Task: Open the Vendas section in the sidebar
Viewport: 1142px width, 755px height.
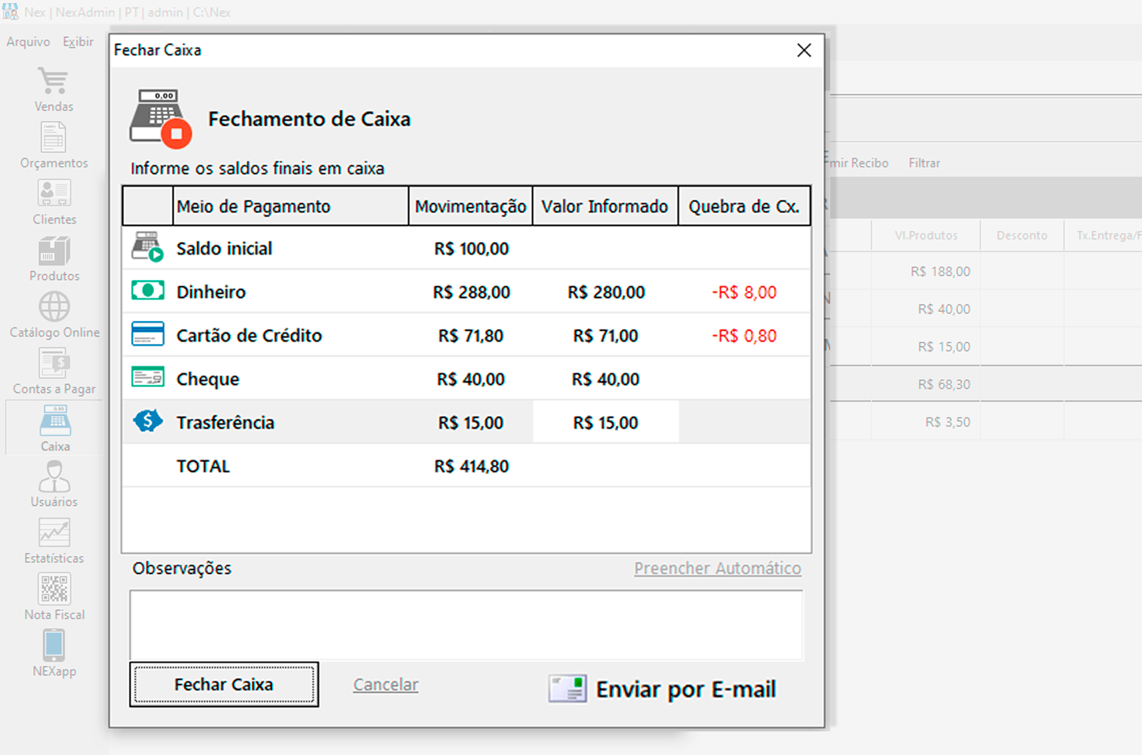Action: pyautogui.click(x=54, y=89)
